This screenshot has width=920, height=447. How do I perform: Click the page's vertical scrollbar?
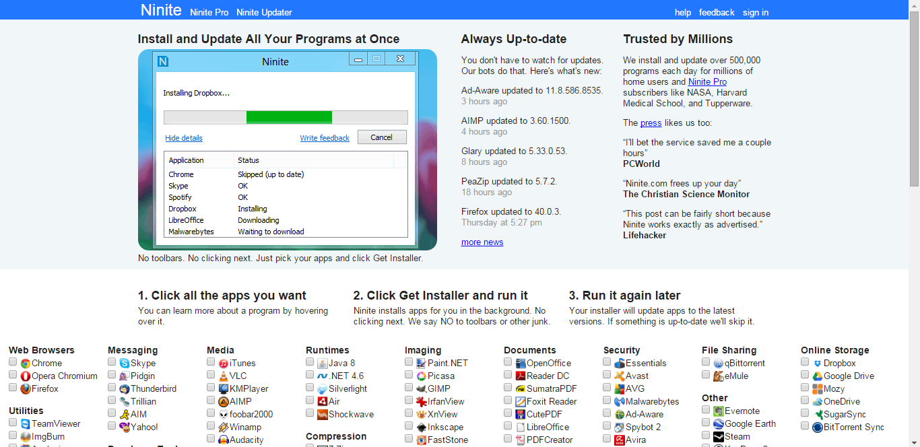click(914, 101)
